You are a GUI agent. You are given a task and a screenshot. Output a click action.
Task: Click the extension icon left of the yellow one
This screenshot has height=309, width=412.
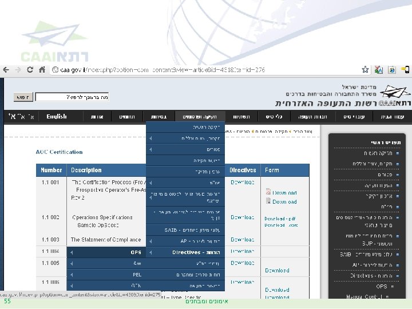click(392, 70)
